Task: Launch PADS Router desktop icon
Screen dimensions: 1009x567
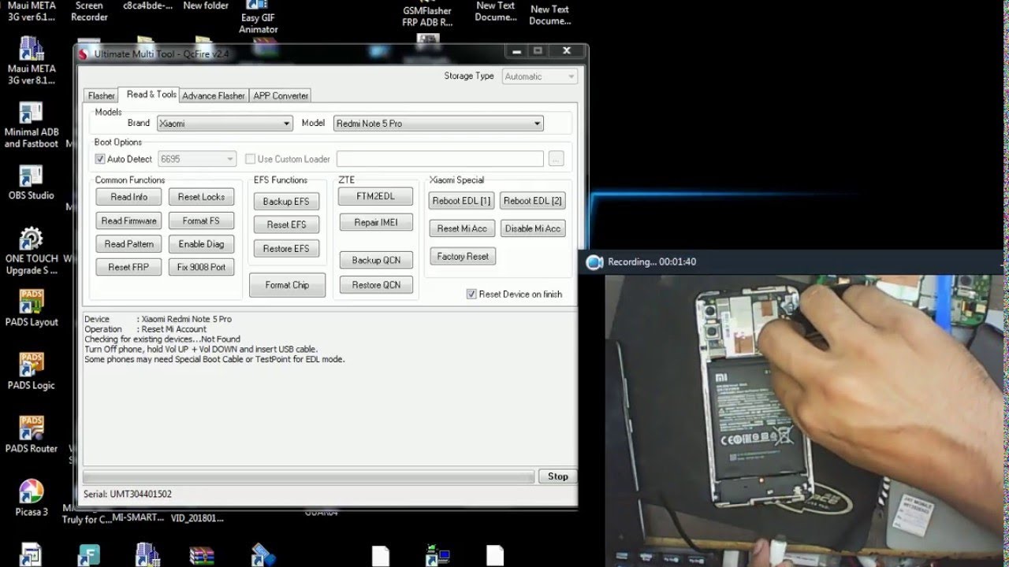Action: point(32,435)
